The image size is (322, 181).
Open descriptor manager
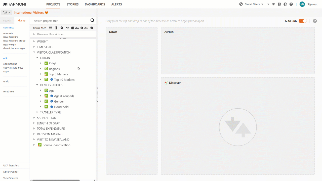coord(14,48)
